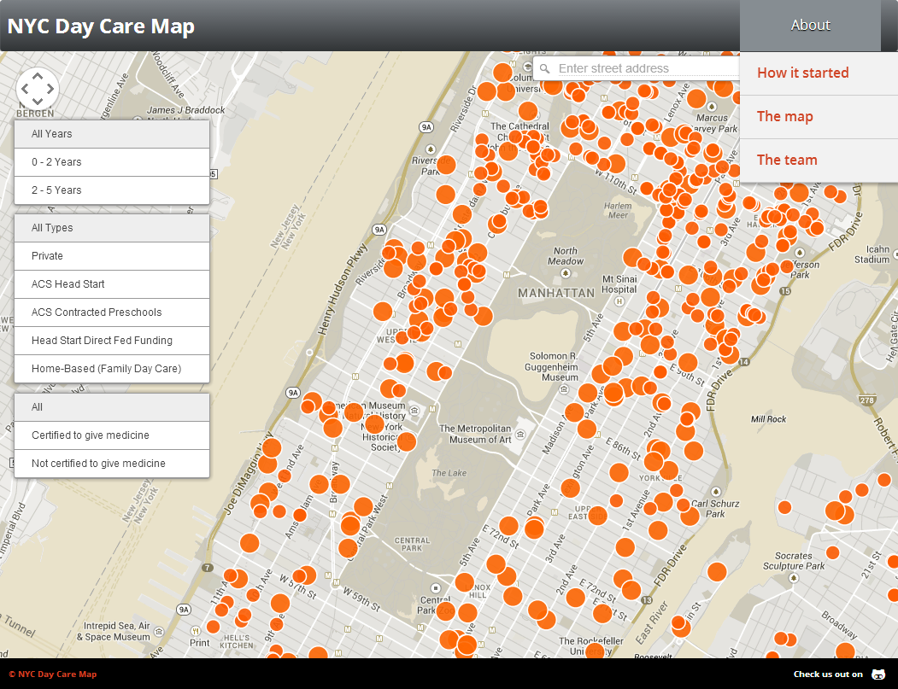The image size is (898, 689).
Task: Open the GitHub cat icon in footer
Action: coord(878,674)
